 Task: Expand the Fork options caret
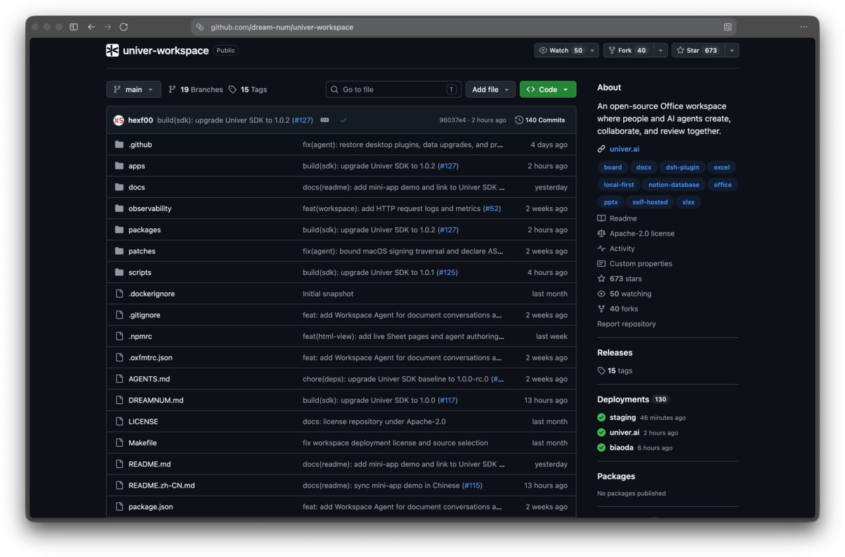tap(661, 50)
